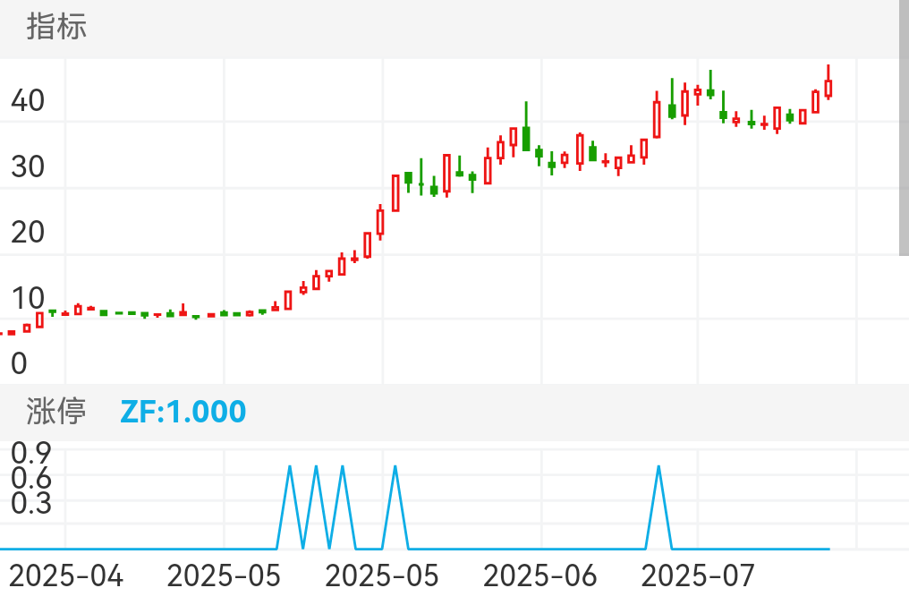Click the 40 price axis label
The image size is (909, 605).
point(27,101)
